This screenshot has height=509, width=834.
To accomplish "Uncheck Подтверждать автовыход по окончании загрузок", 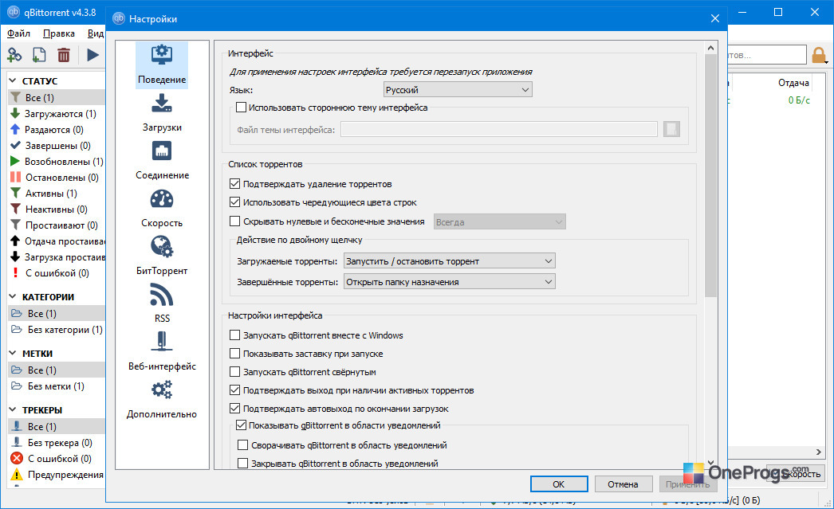I will point(234,409).
